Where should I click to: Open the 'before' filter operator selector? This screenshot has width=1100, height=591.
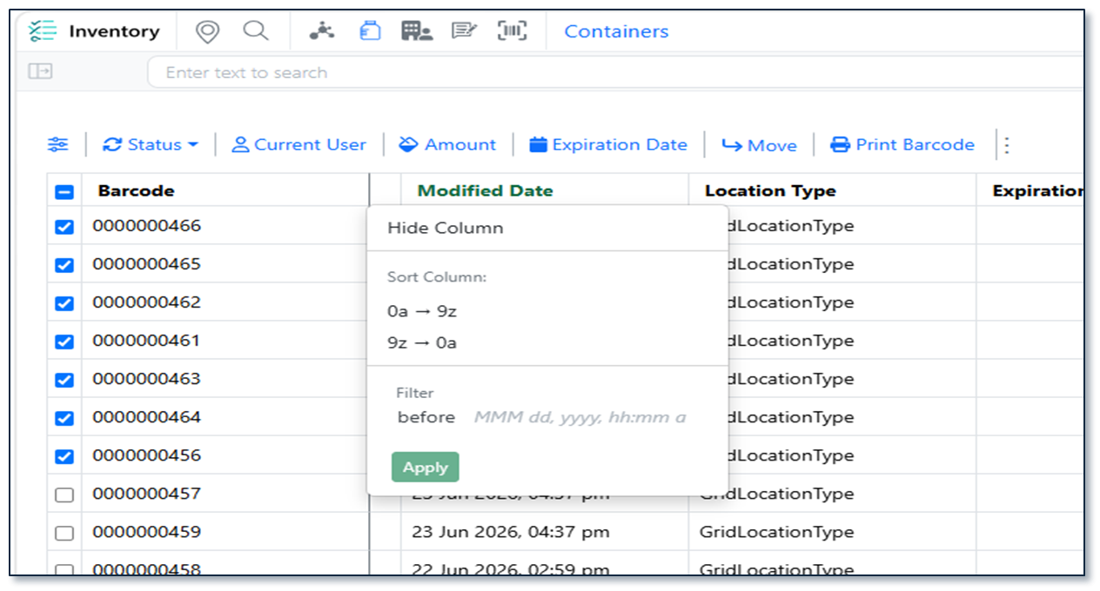[426, 417]
